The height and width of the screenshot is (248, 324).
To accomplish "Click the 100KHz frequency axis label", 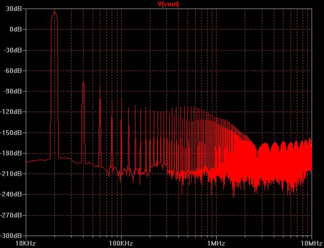I will tap(121, 244).
